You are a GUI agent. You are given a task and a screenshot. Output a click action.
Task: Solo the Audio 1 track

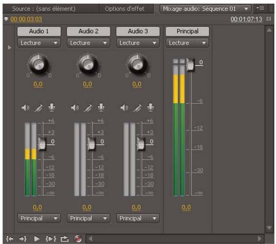[x=39, y=108]
